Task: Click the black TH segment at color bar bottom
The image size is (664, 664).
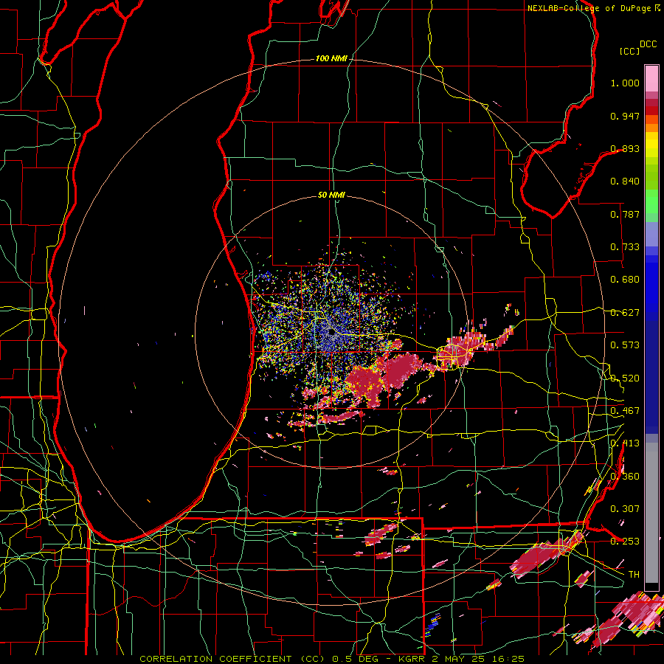Action: tap(651, 587)
